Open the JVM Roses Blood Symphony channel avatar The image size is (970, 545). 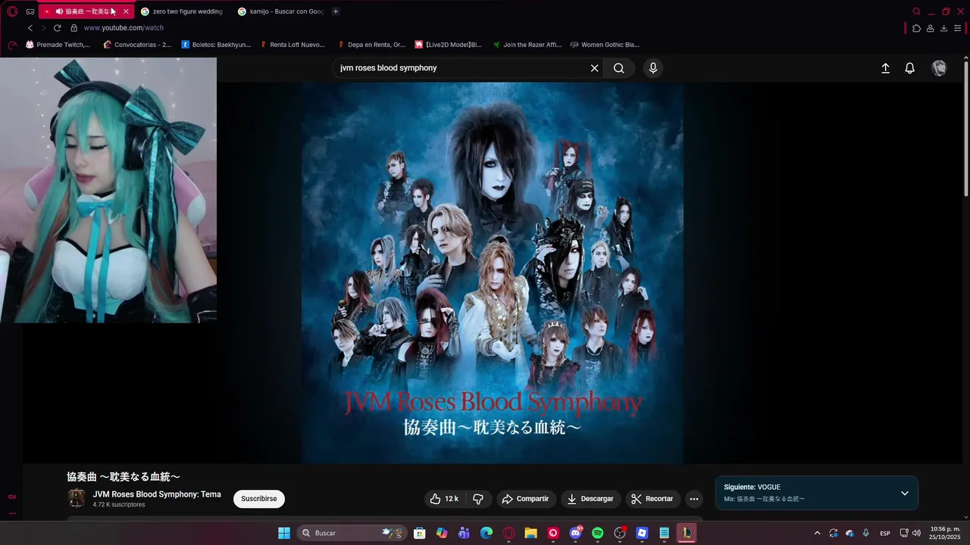click(x=77, y=498)
